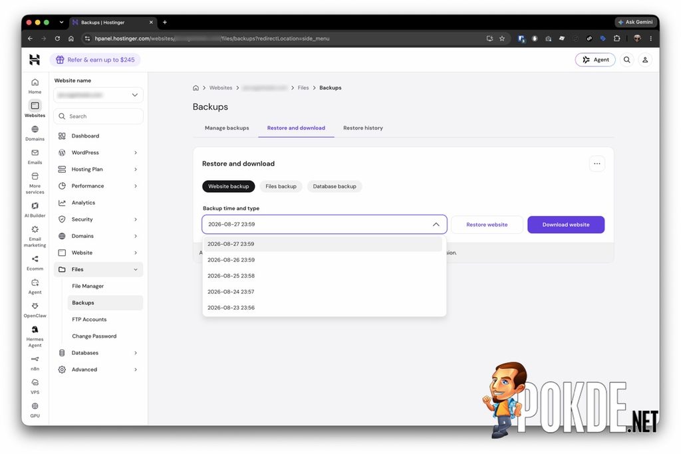Expand Advanced sidebar menu
Image resolution: width=681 pixels, height=454 pixels.
98,370
